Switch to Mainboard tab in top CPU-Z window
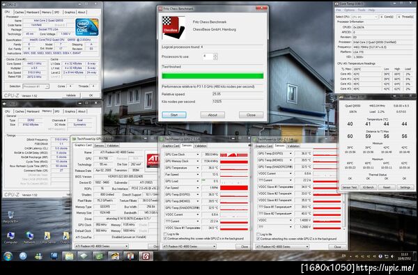The height and width of the screenshot is (275, 418). pyautogui.click(x=33, y=13)
